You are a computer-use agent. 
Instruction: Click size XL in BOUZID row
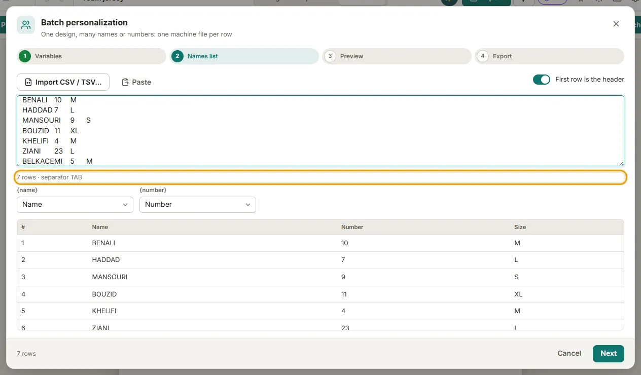coord(518,294)
